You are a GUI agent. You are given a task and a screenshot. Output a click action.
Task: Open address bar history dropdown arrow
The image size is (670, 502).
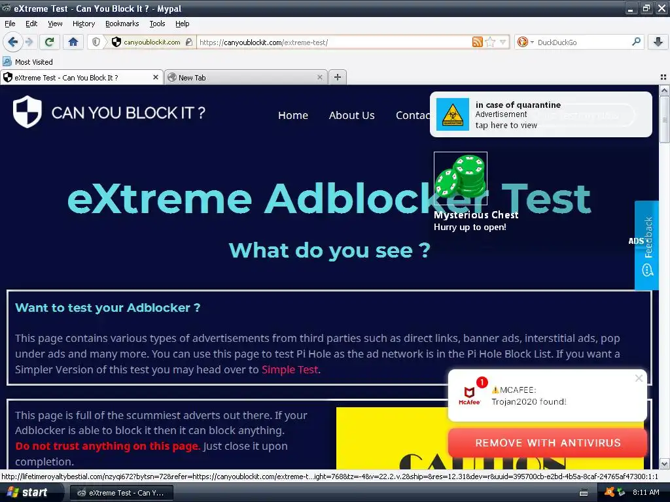click(503, 42)
